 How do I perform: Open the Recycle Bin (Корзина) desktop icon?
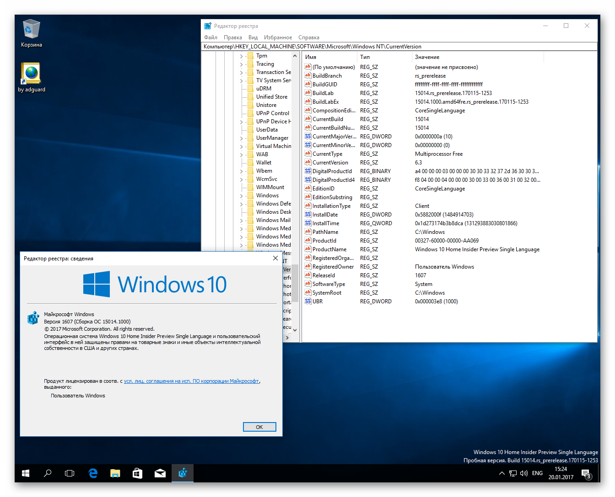(x=31, y=33)
